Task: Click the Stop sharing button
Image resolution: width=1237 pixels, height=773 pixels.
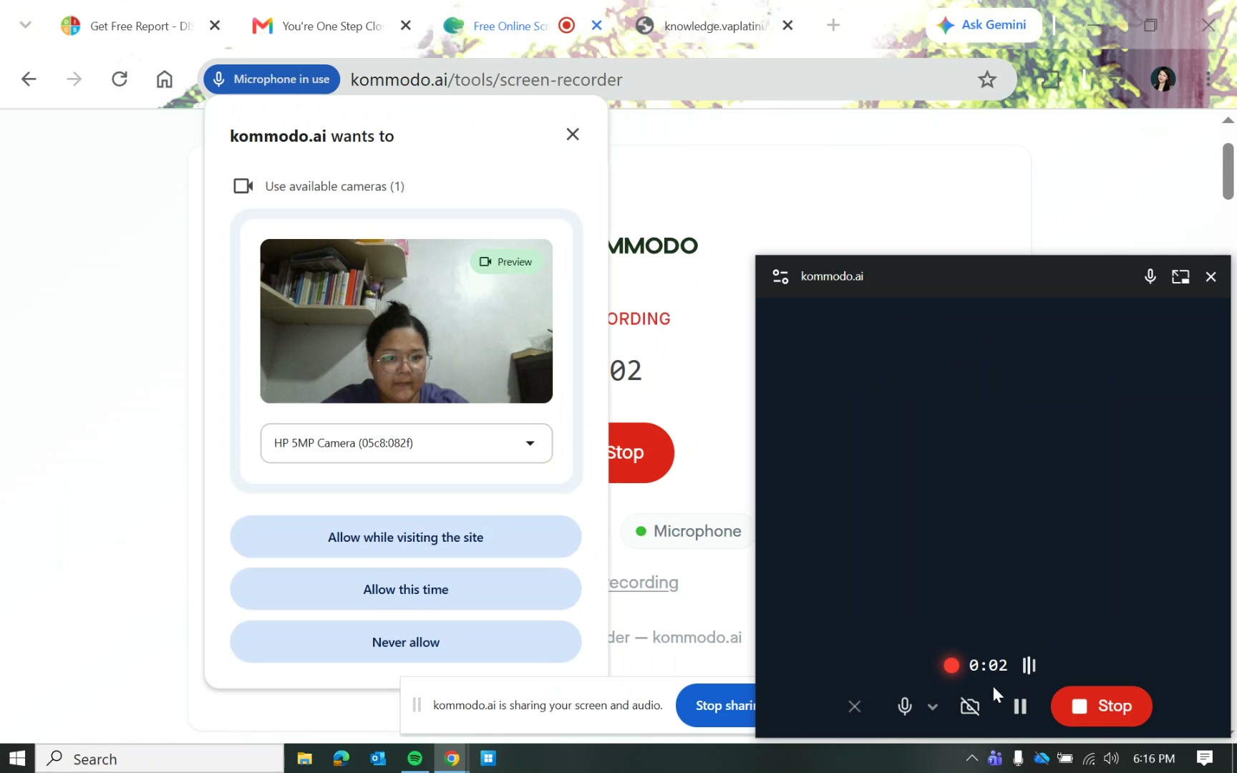Action: pos(716,706)
